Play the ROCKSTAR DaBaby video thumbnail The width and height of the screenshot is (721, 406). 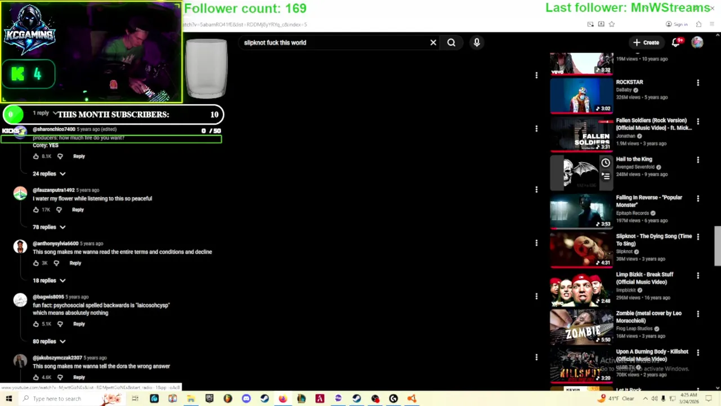581,95
